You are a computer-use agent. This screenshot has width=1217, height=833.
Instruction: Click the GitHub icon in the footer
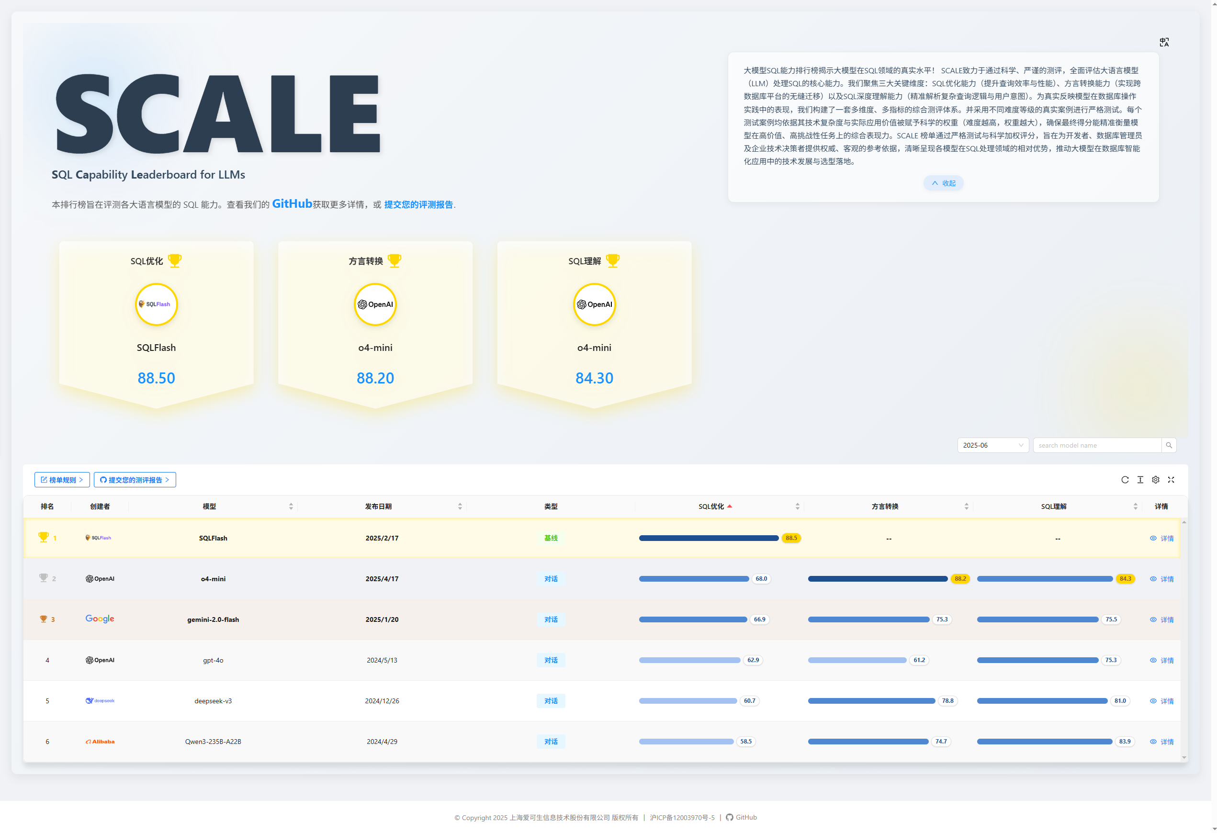pos(730,817)
